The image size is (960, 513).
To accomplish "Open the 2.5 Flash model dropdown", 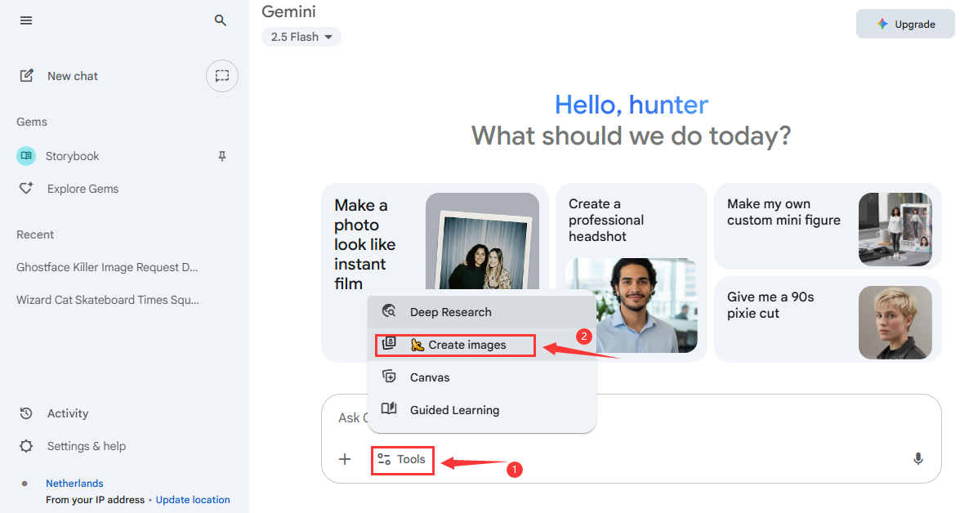I will pyautogui.click(x=301, y=38).
